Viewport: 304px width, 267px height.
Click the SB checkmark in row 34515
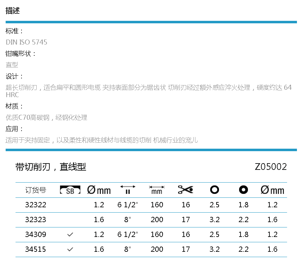pyautogui.click(x=70, y=249)
